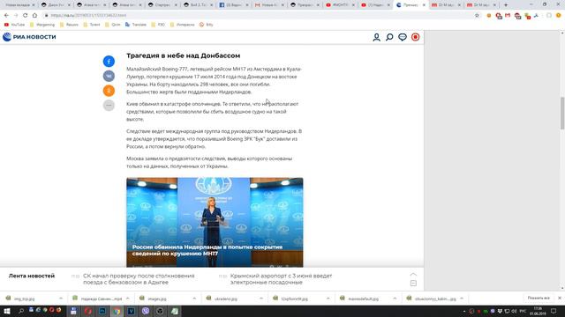The width and height of the screenshot is (565, 317).
Task: Open the Chrome menu three-dots icon
Action: [x=559, y=16]
